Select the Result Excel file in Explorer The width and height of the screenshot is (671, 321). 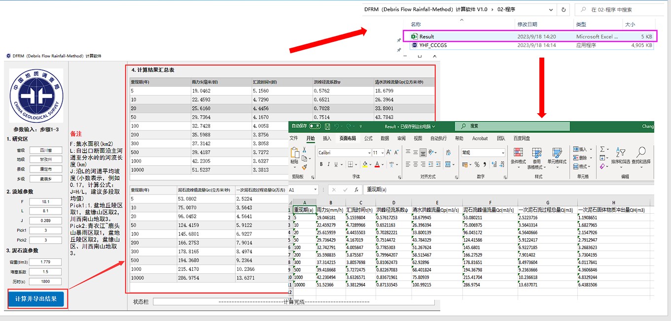click(x=426, y=36)
